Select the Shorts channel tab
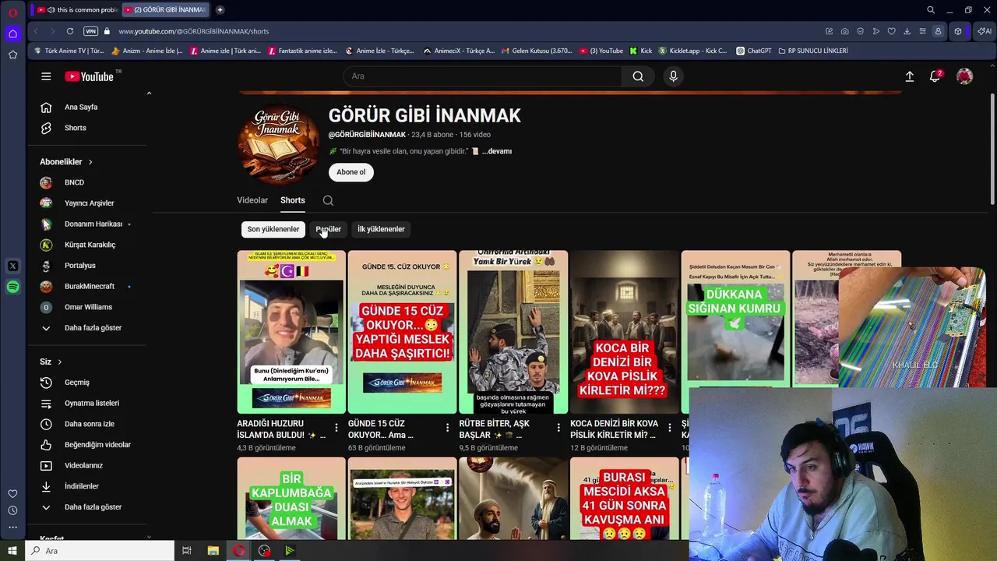Image resolution: width=997 pixels, height=561 pixels. pyautogui.click(x=293, y=200)
